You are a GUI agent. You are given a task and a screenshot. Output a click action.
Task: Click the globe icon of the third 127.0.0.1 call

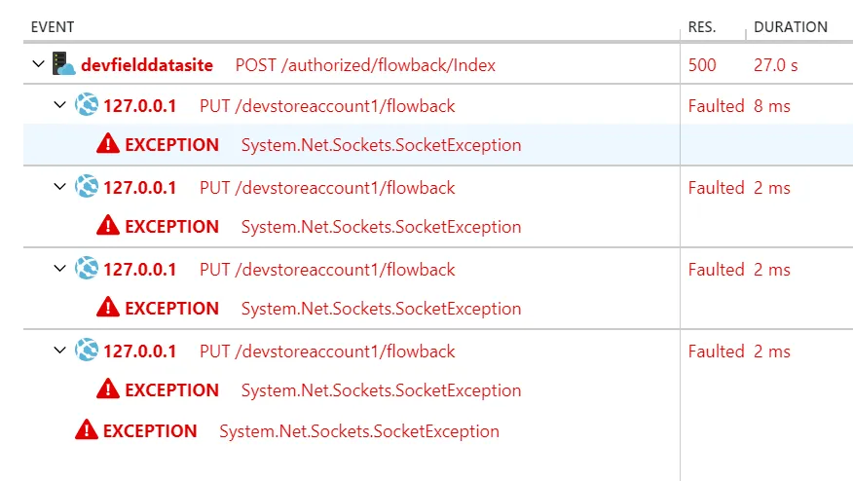click(87, 269)
